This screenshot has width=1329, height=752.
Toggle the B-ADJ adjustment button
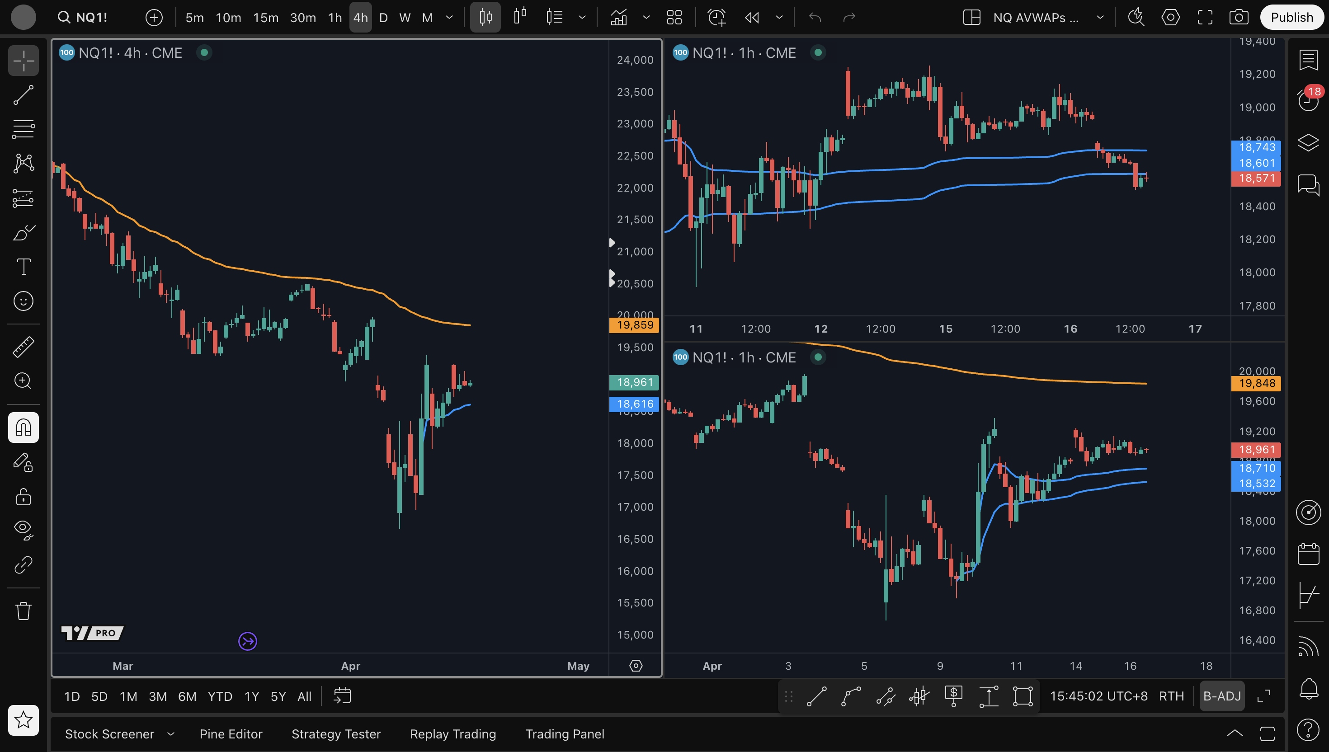(1221, 696)
